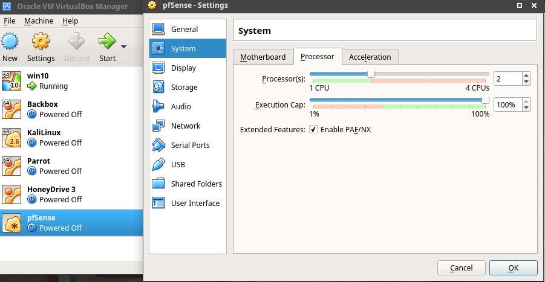The image size is (545, 282).
Task: Click the Display screen icon
Action: click(x=158, y=68)
